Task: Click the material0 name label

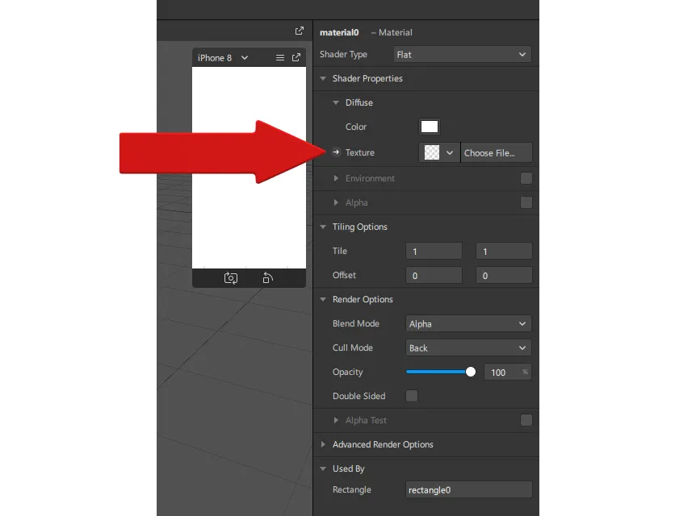Action: pos(339,32)
